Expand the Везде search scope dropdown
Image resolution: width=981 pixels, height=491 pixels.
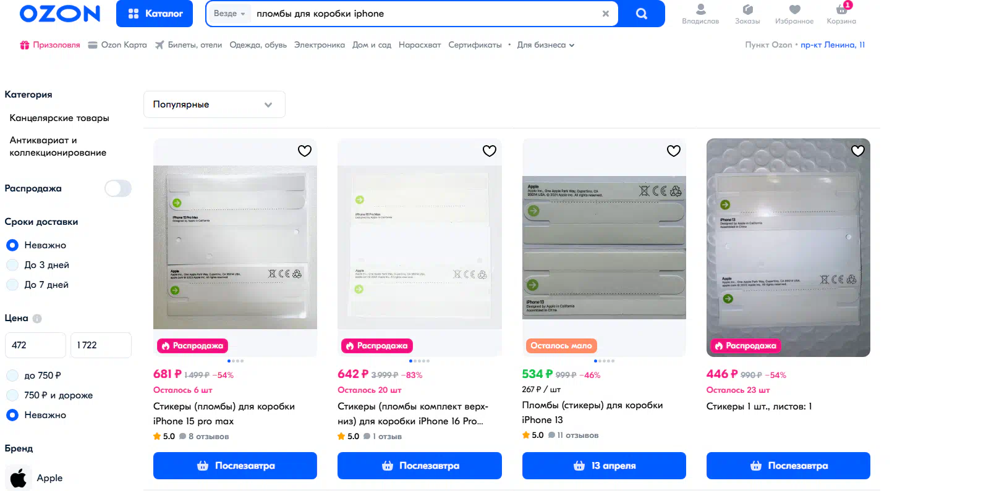coord(229,14)
